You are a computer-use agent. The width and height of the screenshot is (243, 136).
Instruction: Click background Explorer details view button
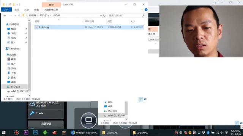[237, 123]
